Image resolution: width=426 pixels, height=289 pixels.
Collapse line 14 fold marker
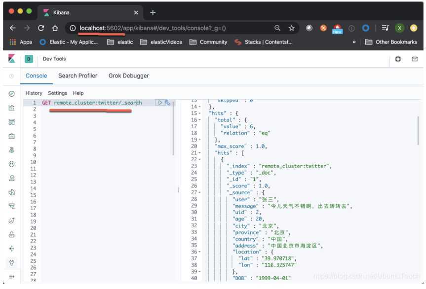(x=200, y=107)
